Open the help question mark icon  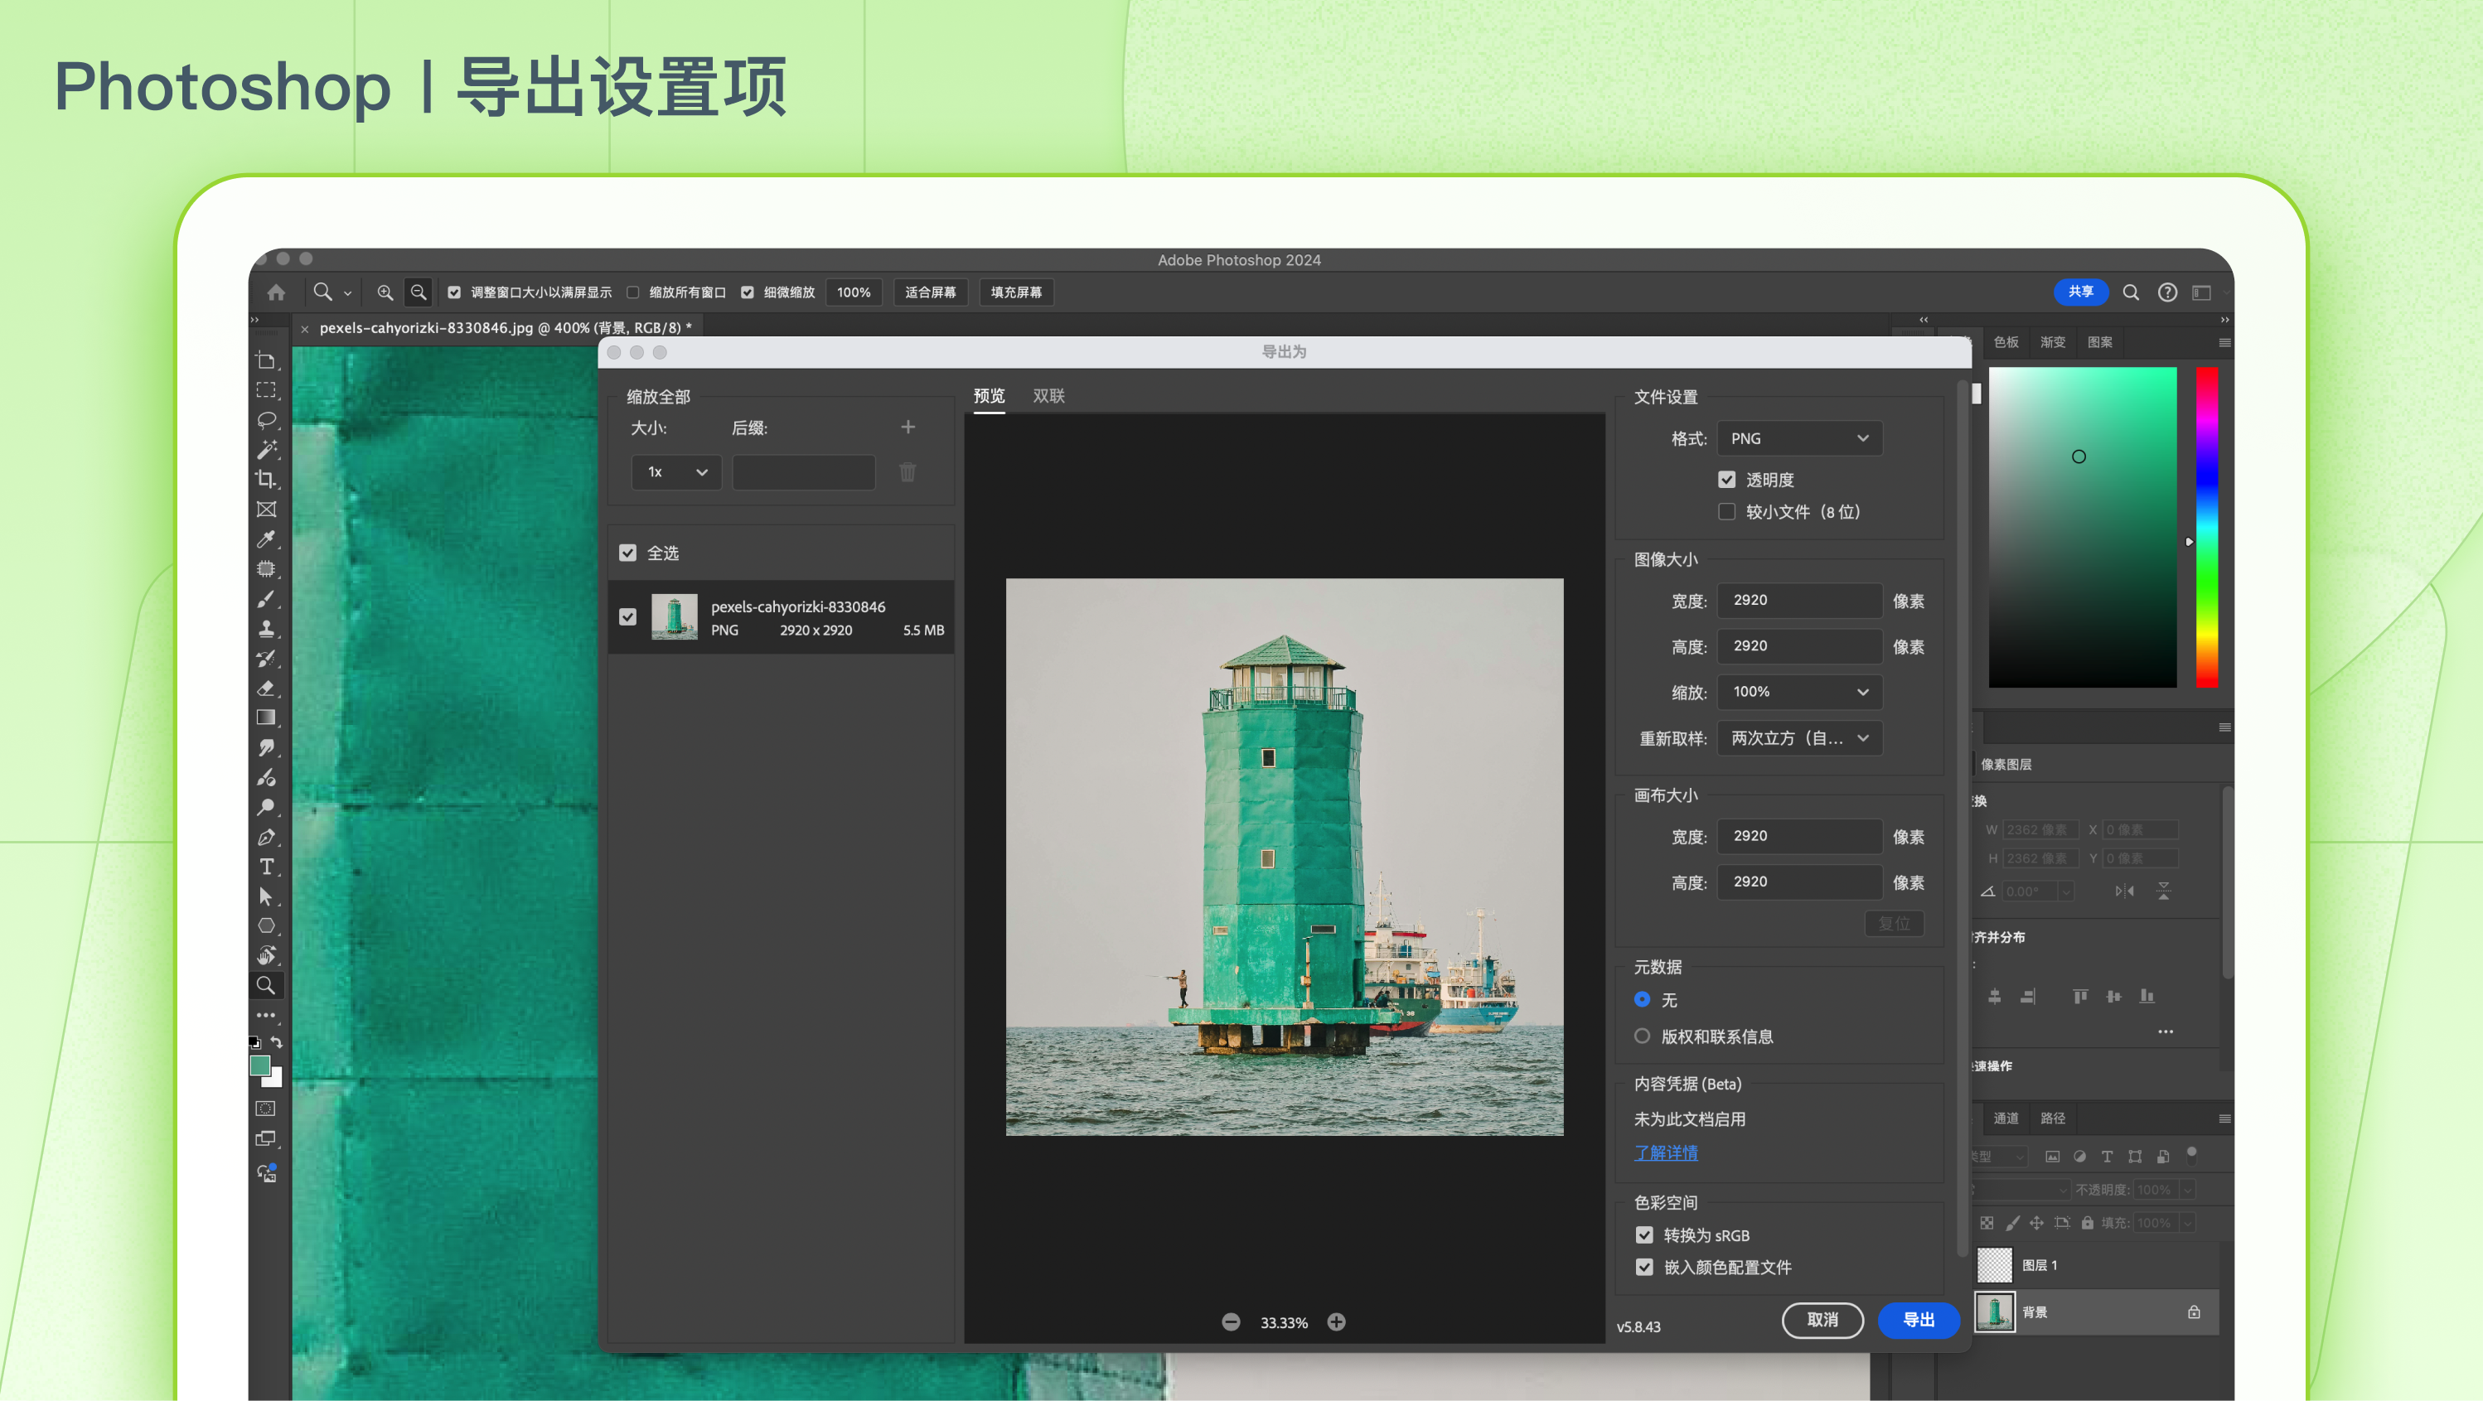[2167, 292]
